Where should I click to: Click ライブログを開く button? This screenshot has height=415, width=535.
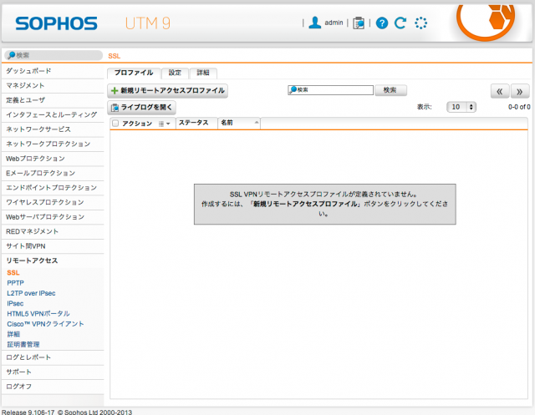click(x=142, y=107)
